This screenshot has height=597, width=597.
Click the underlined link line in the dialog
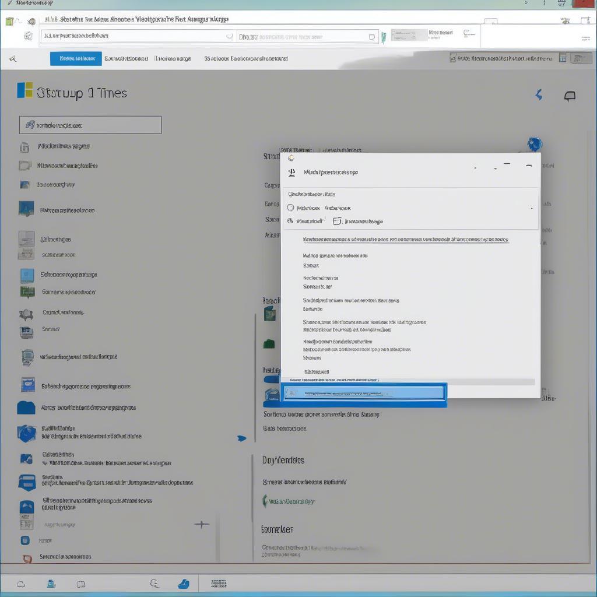point(406,240)
